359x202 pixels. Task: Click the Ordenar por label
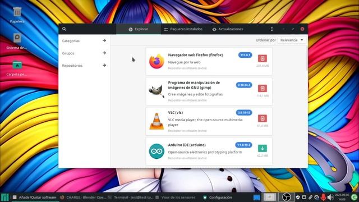click(265, 40)
